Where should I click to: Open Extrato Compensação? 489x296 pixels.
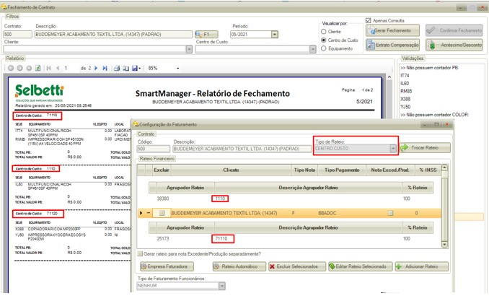[392, 45]
